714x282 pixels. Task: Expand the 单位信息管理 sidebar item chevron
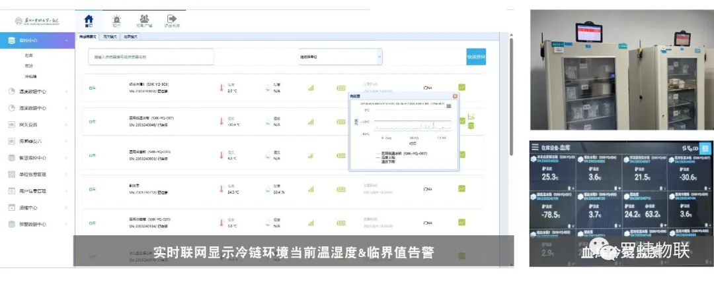point(67,175)
